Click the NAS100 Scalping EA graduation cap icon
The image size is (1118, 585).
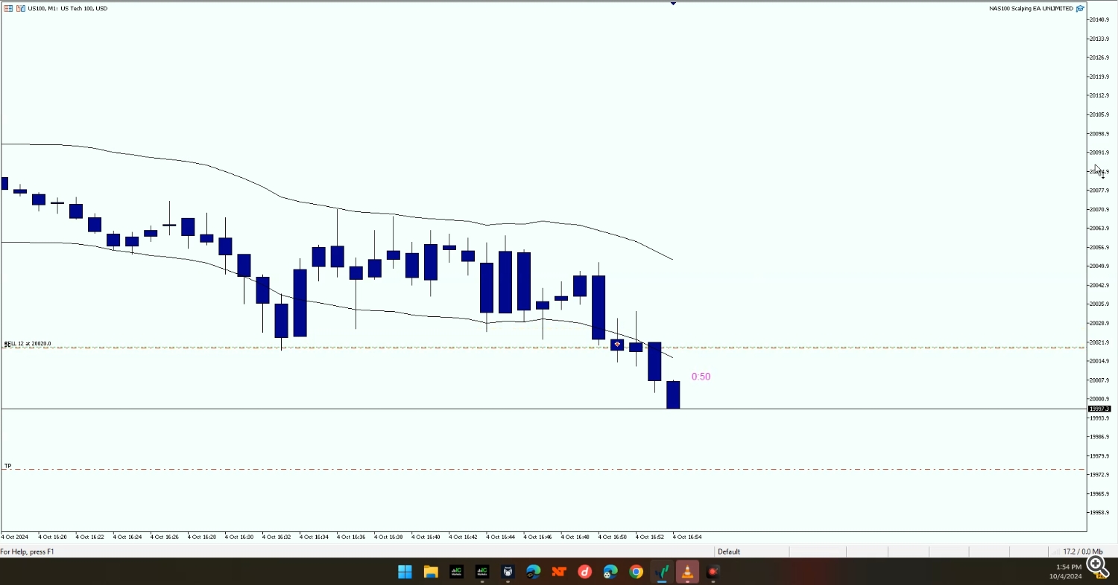(x=1080, y=8)
